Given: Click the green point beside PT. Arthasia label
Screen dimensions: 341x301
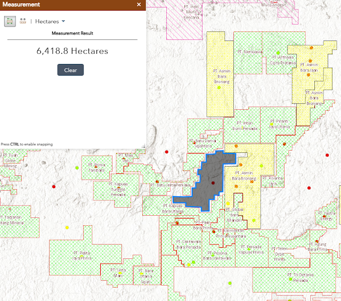Looking at the screenshot, I should click(278, 53).
